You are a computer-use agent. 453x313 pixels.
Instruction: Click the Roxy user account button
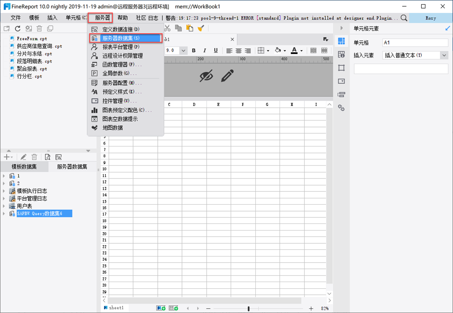click(431, 18)
